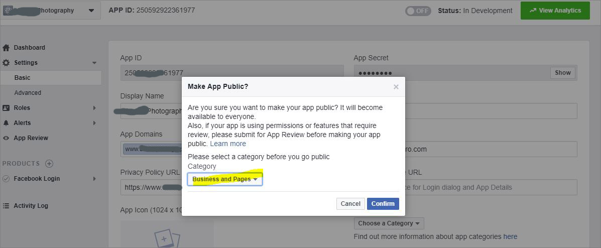Open App Review in the sidebar
This screenshot has width=601, height=248.
pos(31,138)
